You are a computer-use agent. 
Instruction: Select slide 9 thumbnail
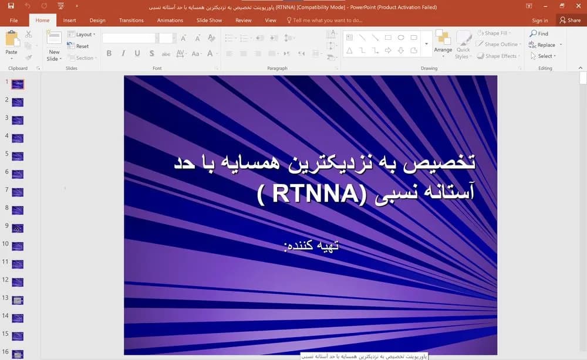[x=18, y=228]
